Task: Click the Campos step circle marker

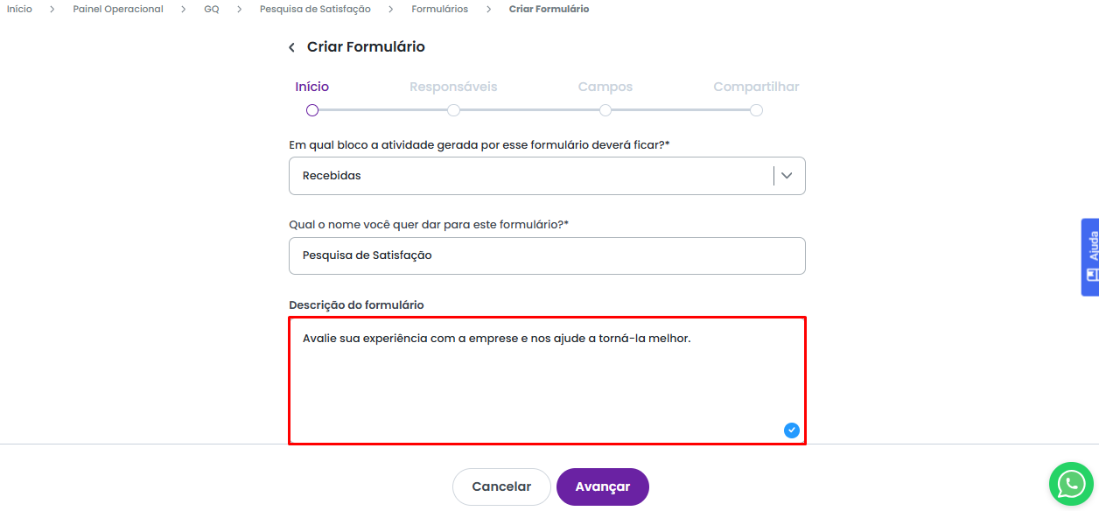Action: click(605, 110)
